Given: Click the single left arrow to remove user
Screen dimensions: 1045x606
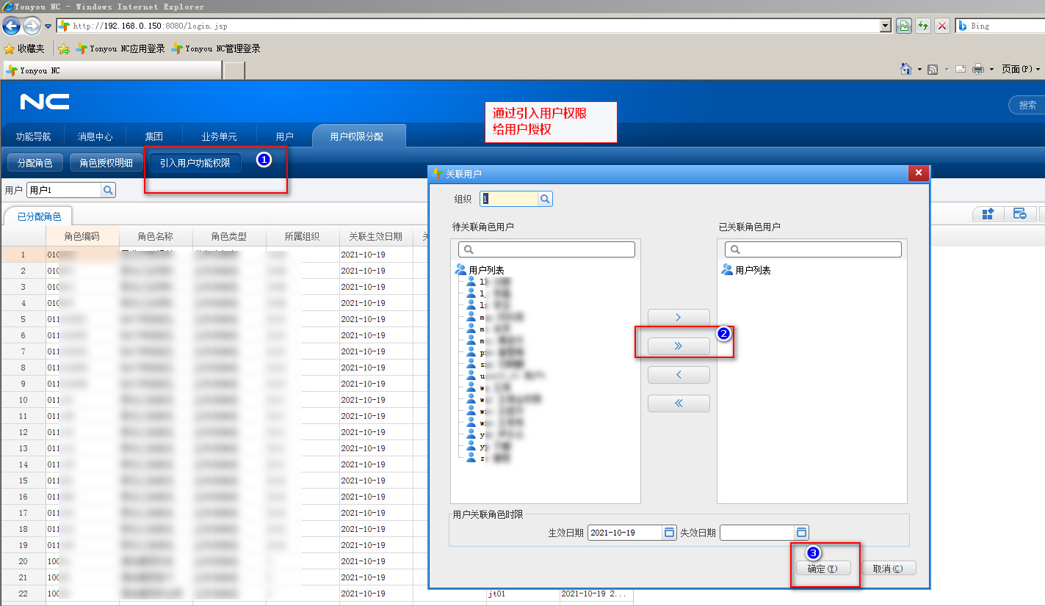Looking at the screenshot, I should pyautogui.click(x=678, y=375).
